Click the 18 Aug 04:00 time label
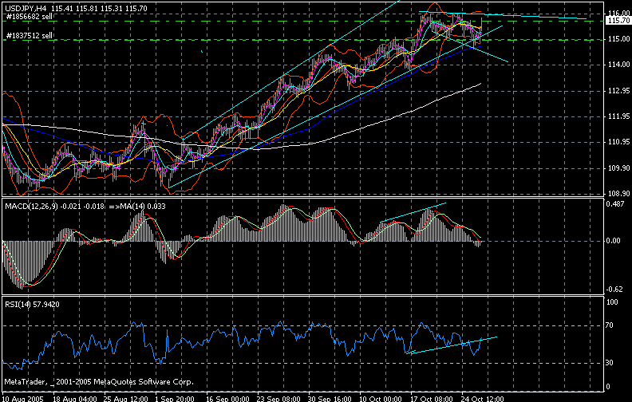The image size is (632, 402). [x=75, y=399]
